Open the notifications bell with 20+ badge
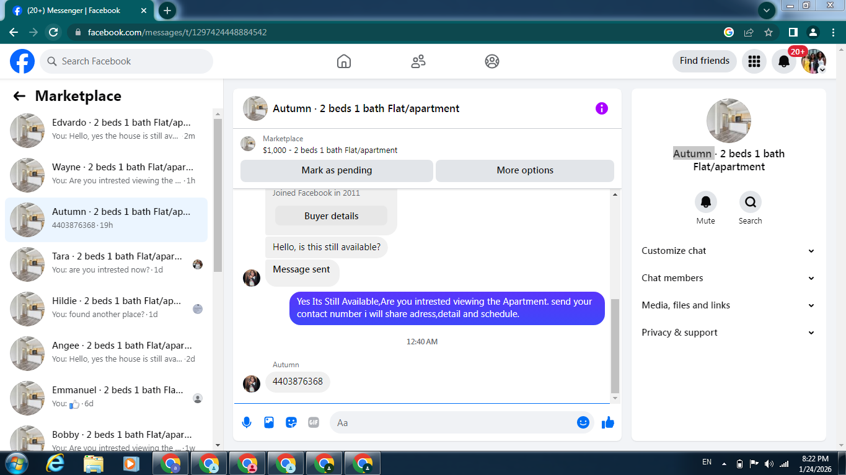Screen dimensions: 846x475 784,61
